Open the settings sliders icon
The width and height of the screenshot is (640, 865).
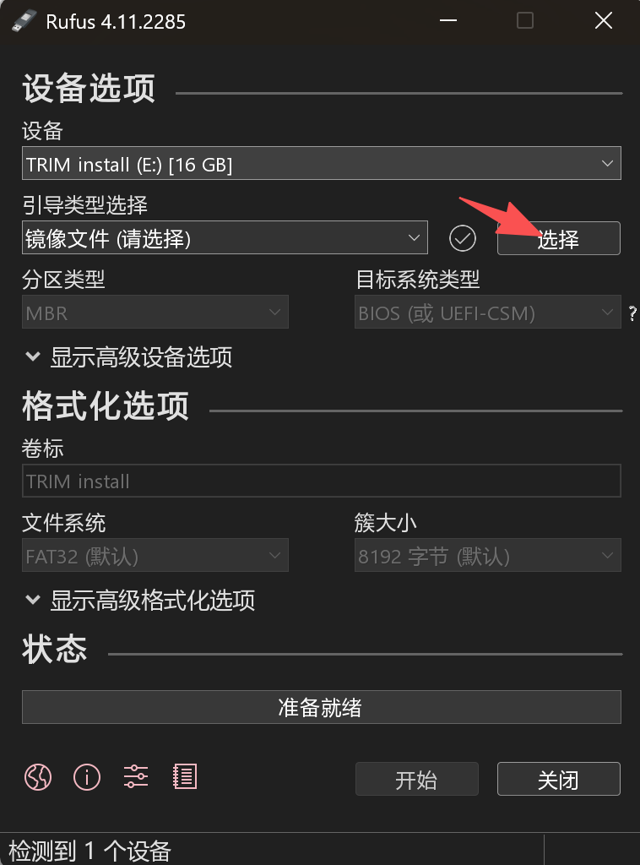tap(136, 777)
